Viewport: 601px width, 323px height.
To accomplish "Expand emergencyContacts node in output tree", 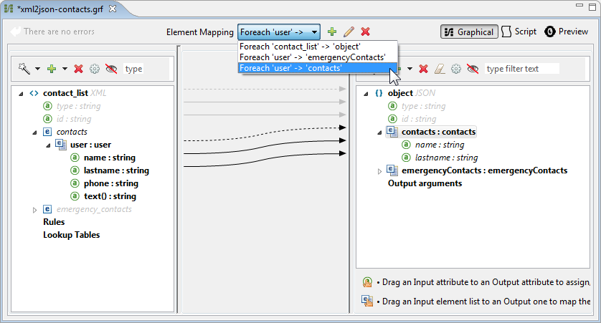I will click(380, 170).
